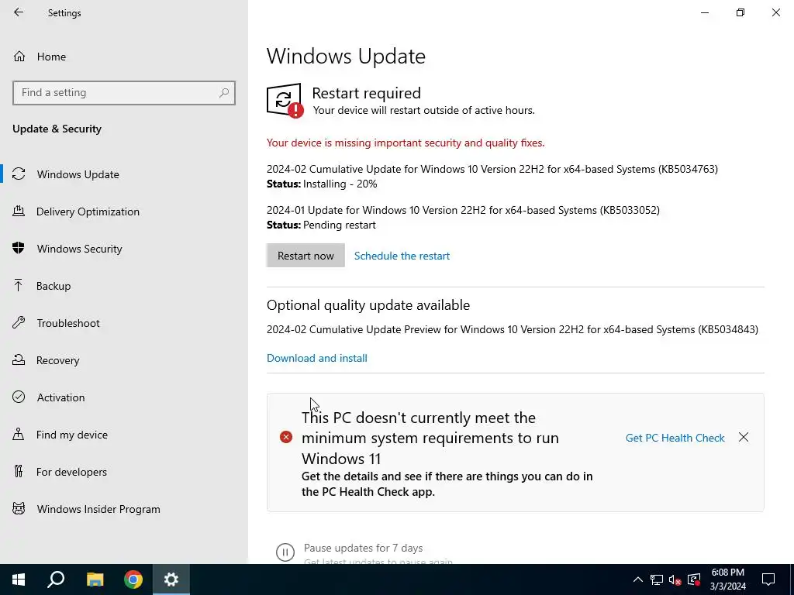
Task: Click the muted volume tray icon
Action: pyautogui.click(x=675, y=580)
